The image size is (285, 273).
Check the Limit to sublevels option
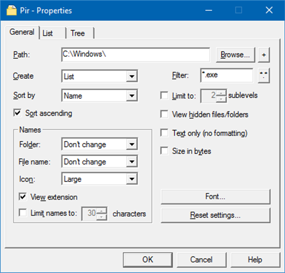[164, 96]
